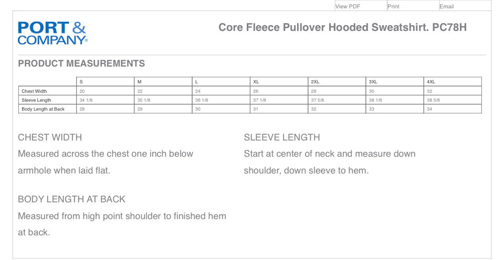This screenshot has height=260, width=504.
Task: Click the Port & Company logo
Action: tap(52, 32)
